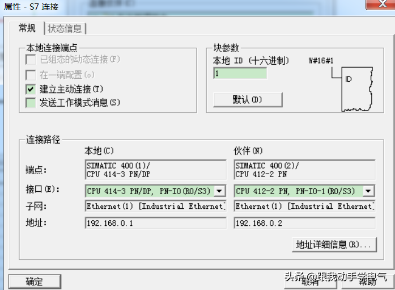Expand the partner CPU 412-2 PN interface dropdown

[368, 191]
